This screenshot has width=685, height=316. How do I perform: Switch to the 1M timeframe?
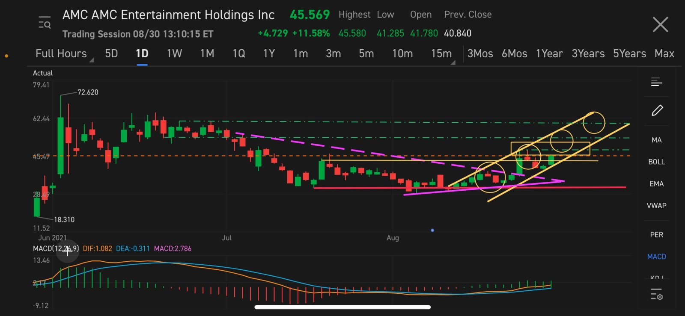(x=207, y=54)
